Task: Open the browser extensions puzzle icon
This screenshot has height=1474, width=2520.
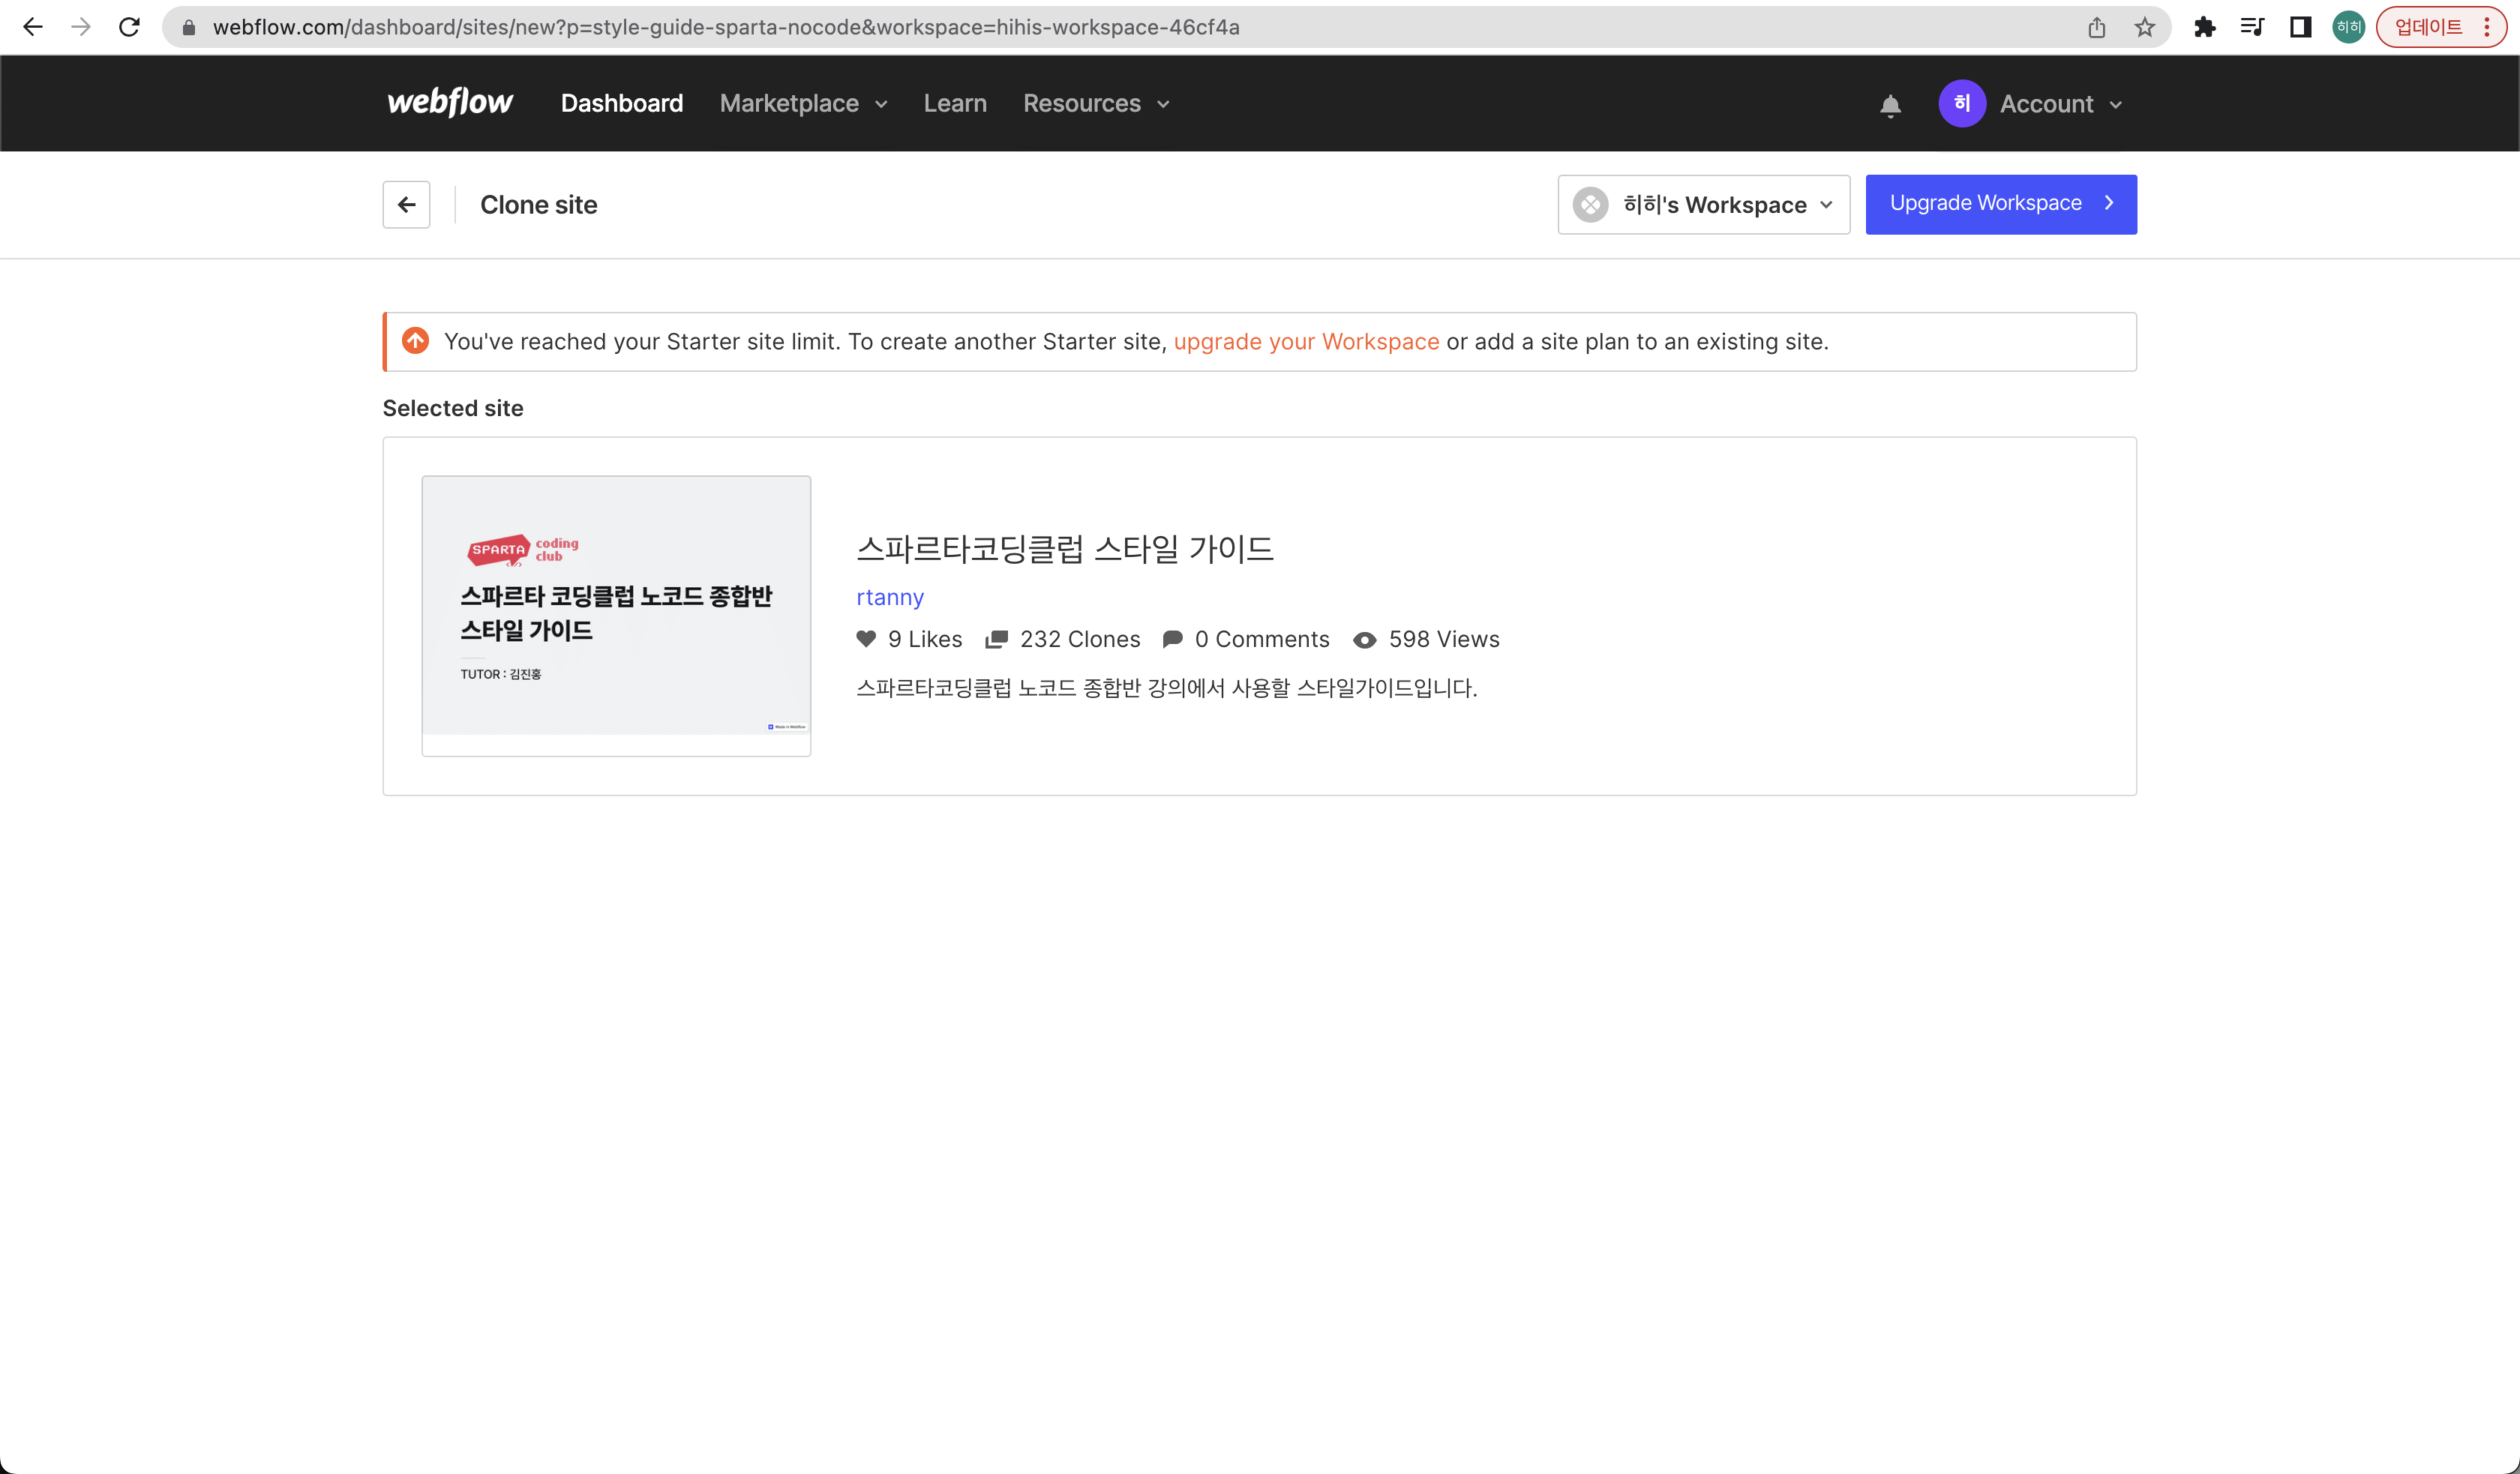Action: pyautogui.click(x=2205, y=27)
